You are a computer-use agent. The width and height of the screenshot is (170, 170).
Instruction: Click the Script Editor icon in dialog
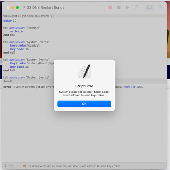(84, 71)
